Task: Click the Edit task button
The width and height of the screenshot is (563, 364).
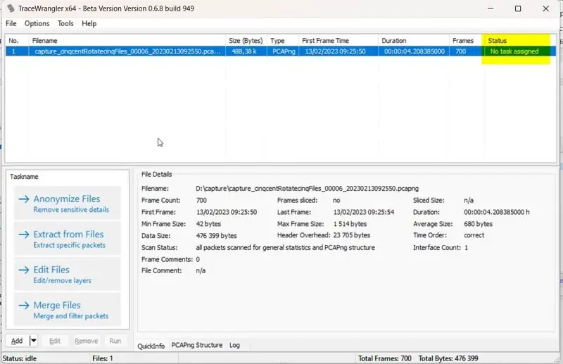Action: point(55,341)
